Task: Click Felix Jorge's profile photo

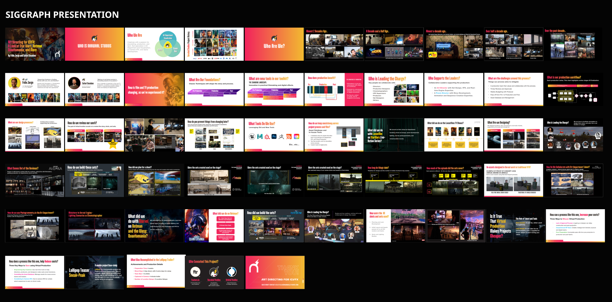Action: pyautogui.click(x=14, y=83)
